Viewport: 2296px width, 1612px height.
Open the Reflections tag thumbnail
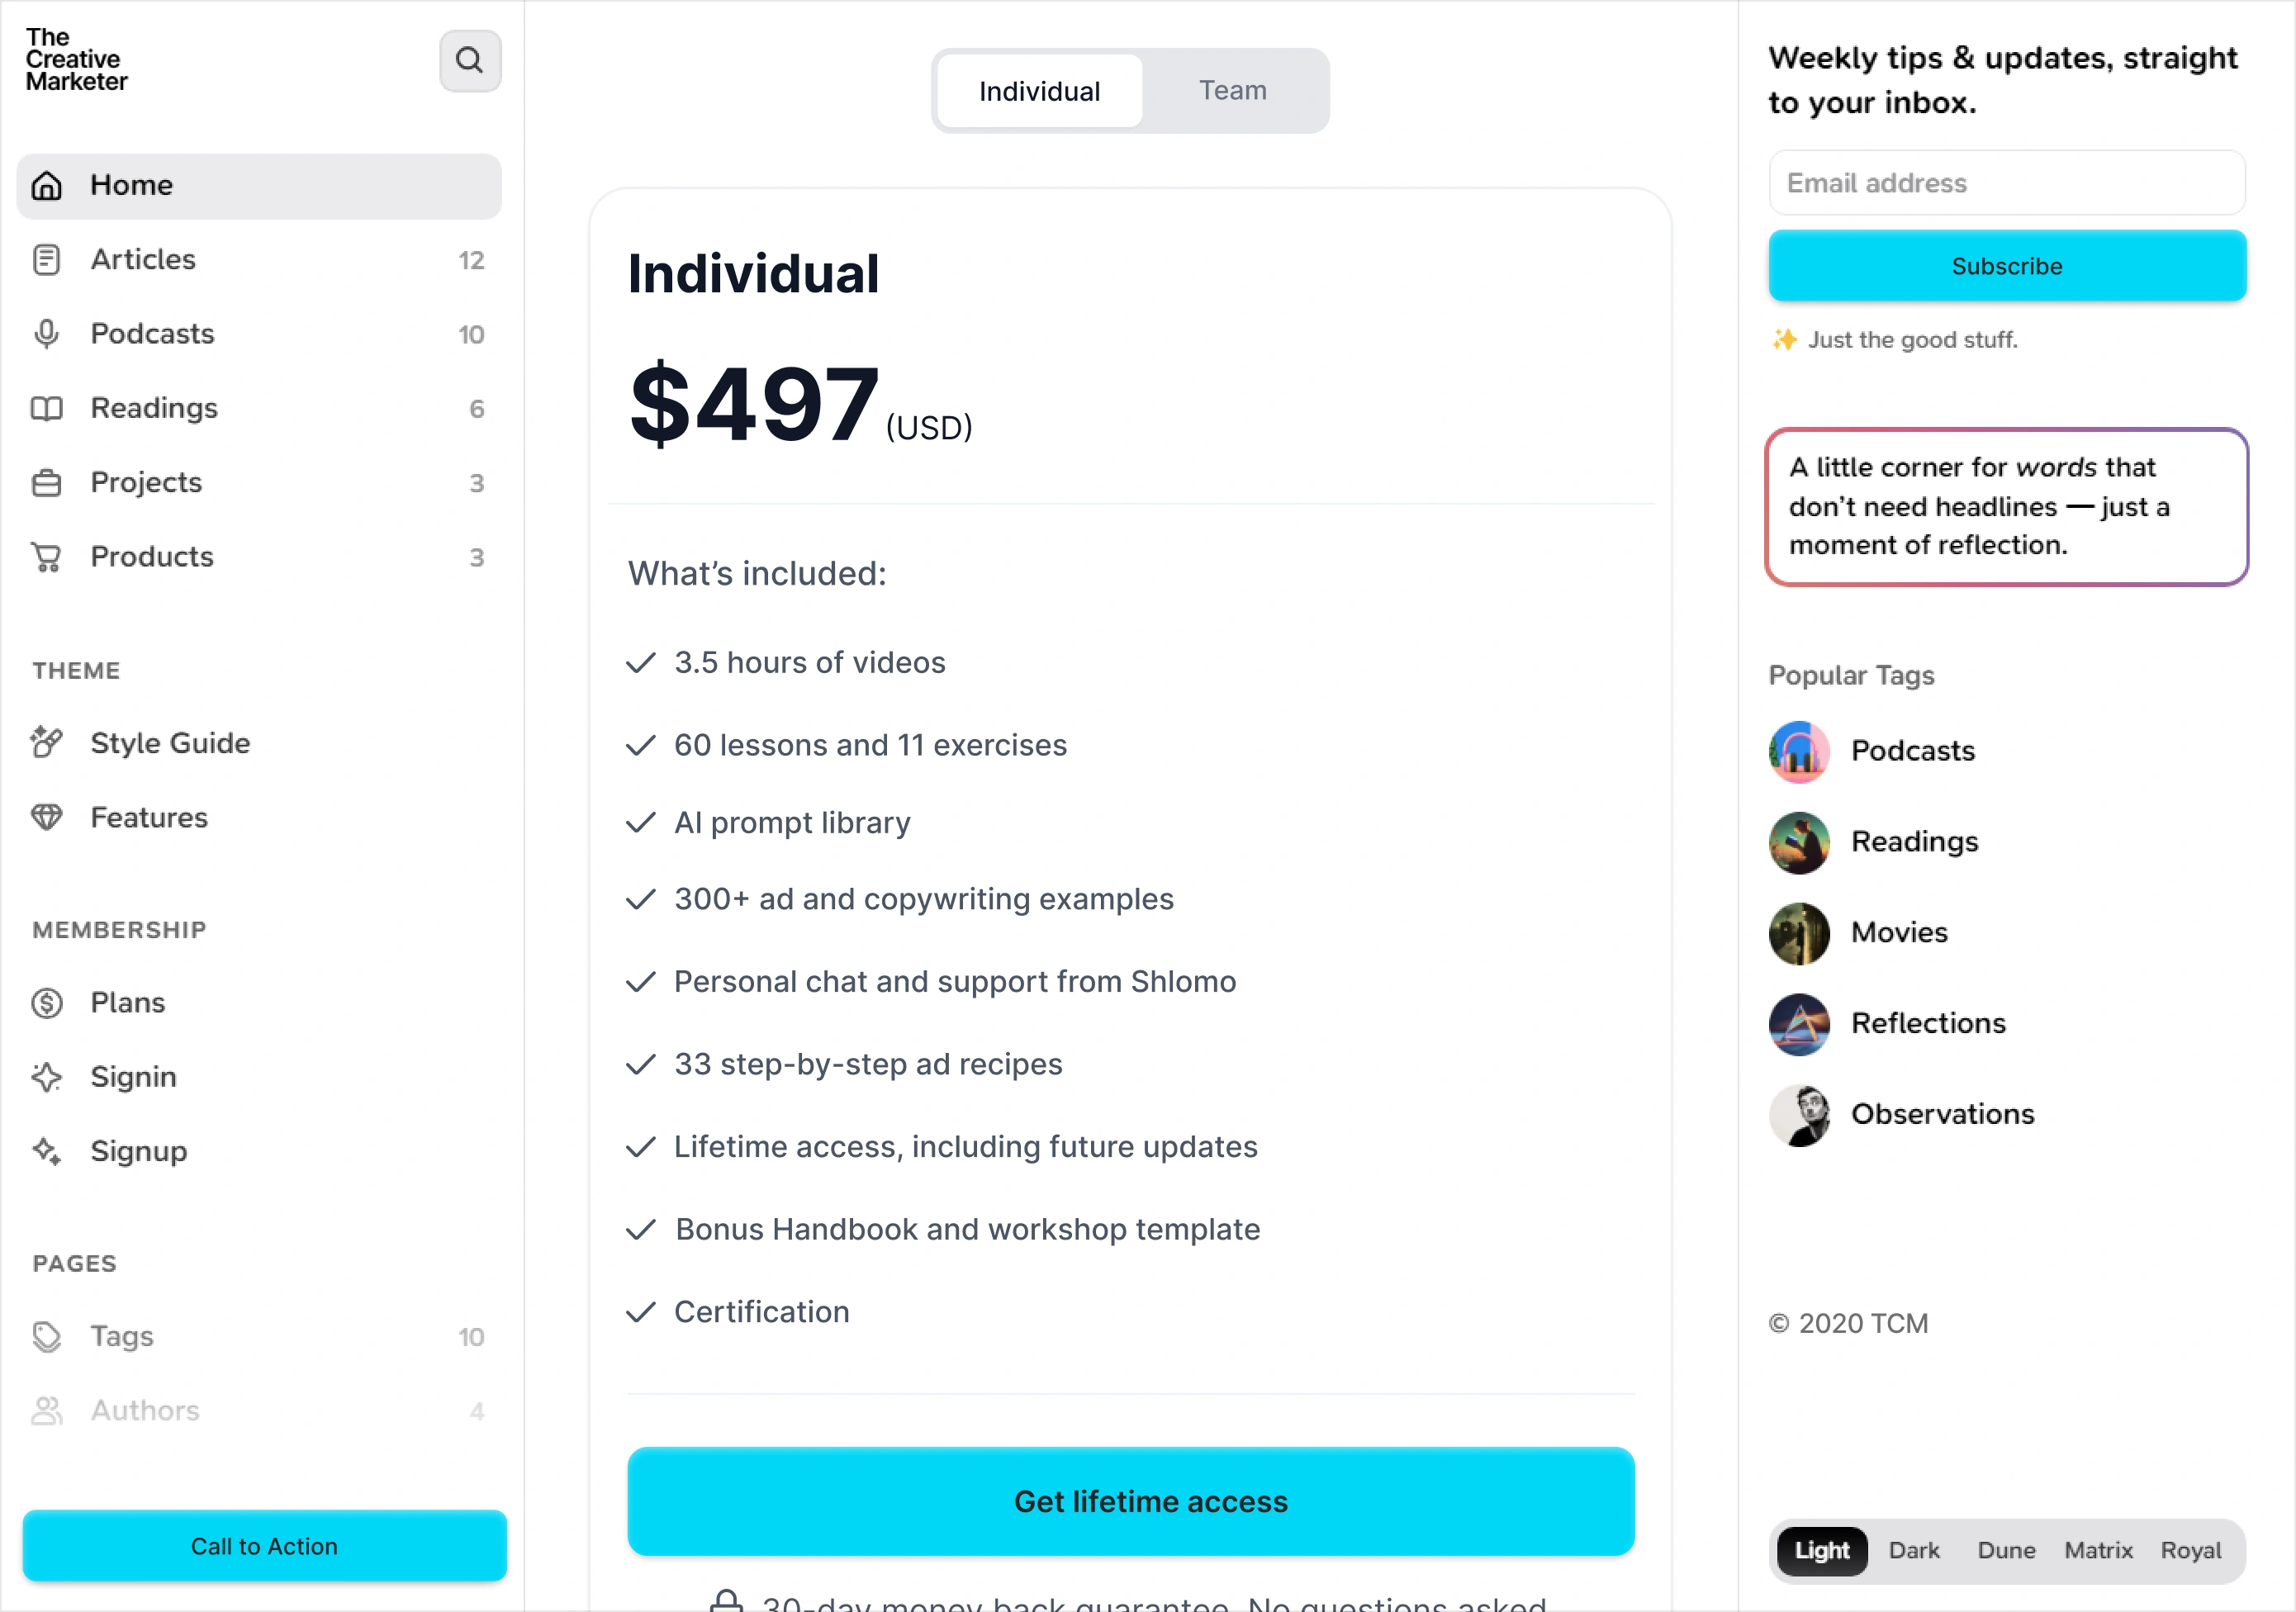[1798, 1024]
